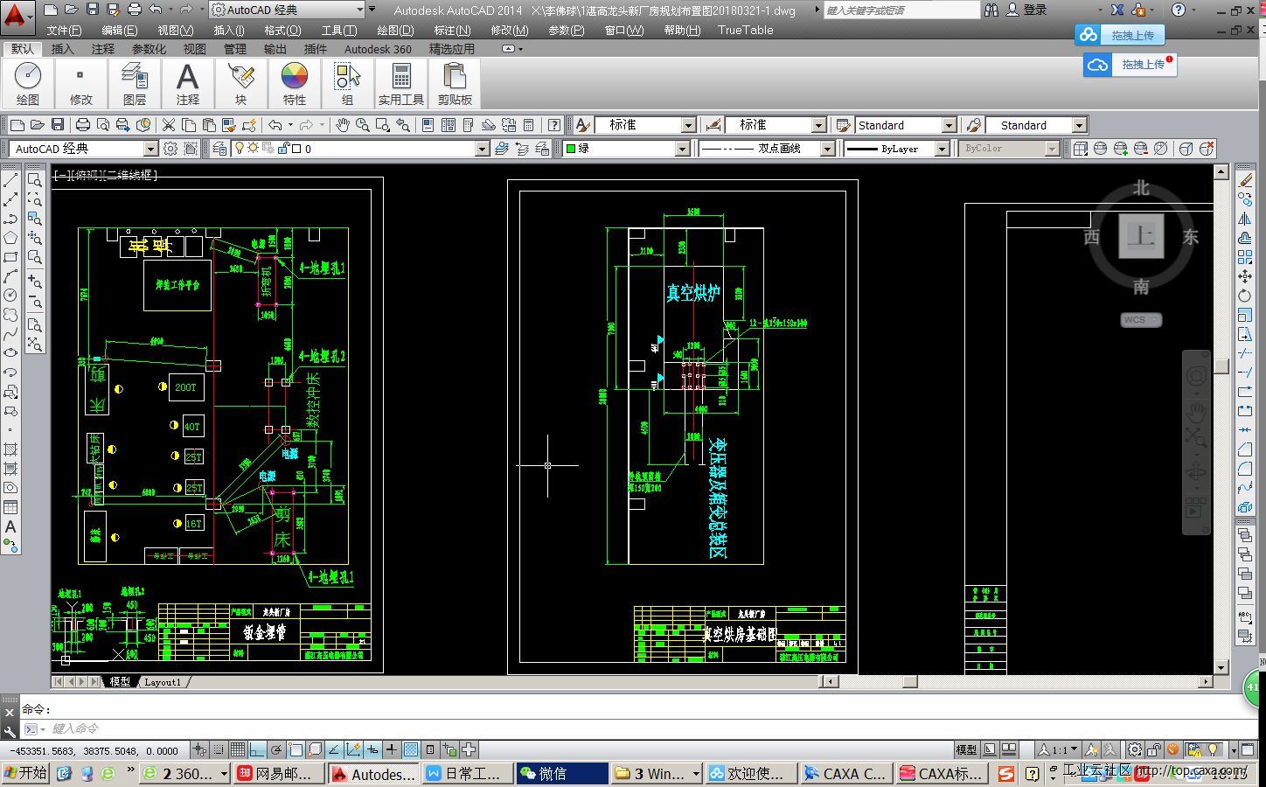Switch to the Layout1 tab
Viewport: 1266px width, 787px height.
point(163,682)
